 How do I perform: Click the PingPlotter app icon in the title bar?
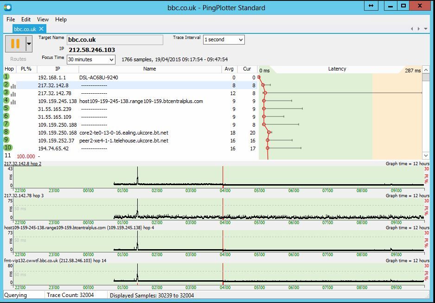8,7
